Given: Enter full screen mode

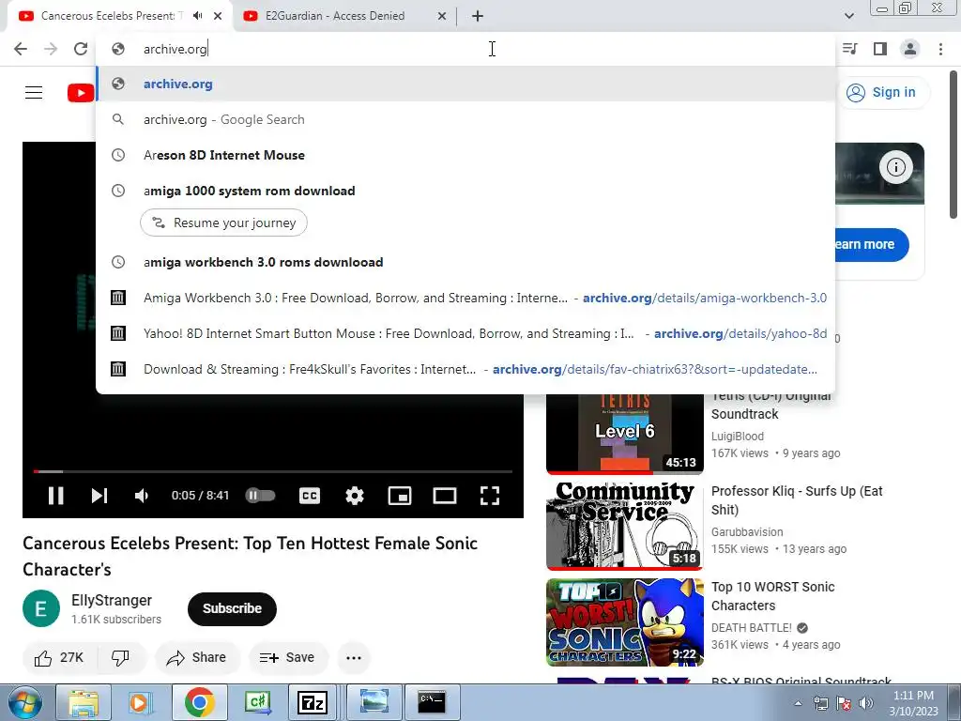Looking at the screenshot, I should coord(489,496).
